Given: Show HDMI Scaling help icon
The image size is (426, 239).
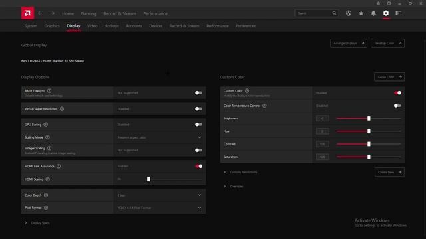Looking at the screenshot, I should pos(48,179).
